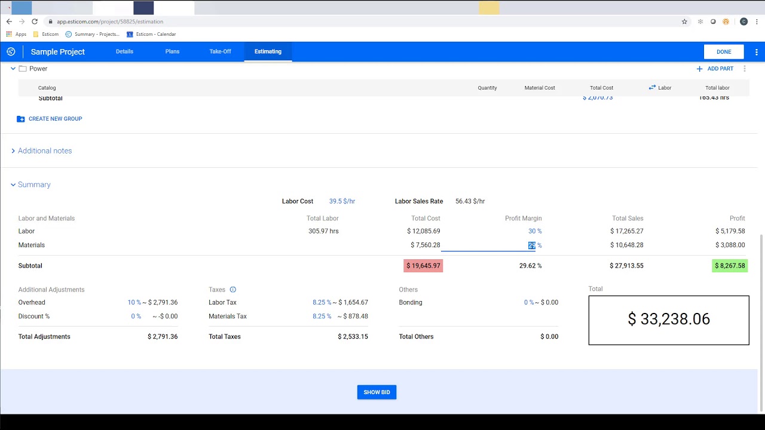Click the Apps grid bookmark icon

tap(9, 34)
